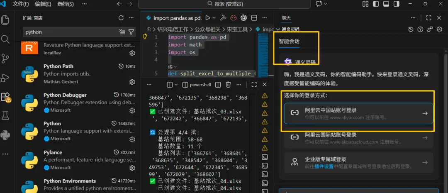Open extensions sidebar more actions ellipsis

click(131, 18)
